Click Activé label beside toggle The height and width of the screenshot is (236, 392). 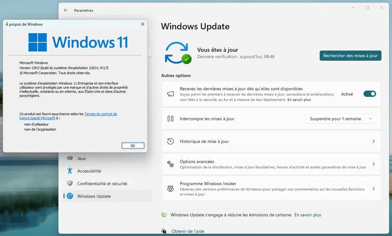click(347, 94)
